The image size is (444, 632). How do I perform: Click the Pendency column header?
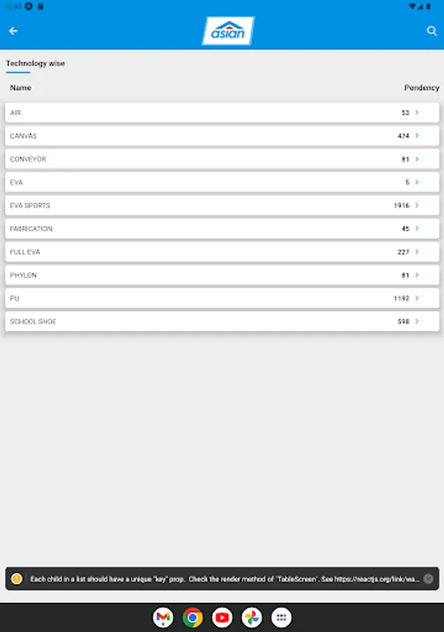tap(422, 88)
